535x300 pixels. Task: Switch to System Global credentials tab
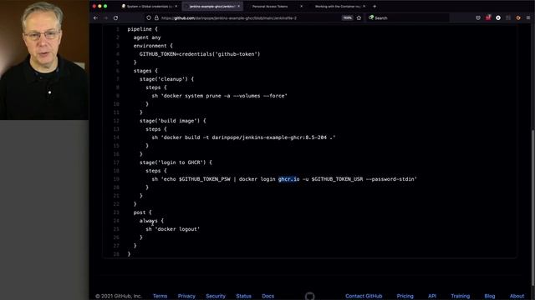click(x=149, y=6)
